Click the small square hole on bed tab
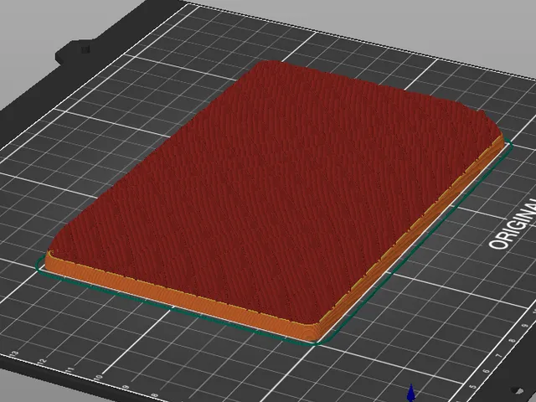 (85, 49)
